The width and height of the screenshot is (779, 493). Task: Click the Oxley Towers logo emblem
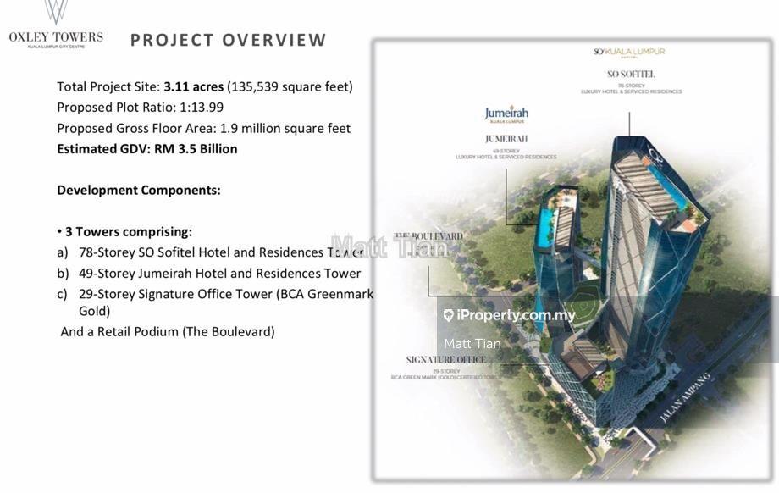pyautogui.click(x=56, y=12)
